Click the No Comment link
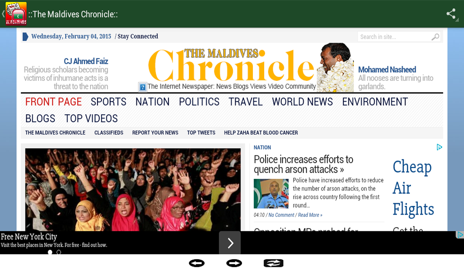This screenshot has width=464, height=271. pyautogui.click(x=281, y=215)
